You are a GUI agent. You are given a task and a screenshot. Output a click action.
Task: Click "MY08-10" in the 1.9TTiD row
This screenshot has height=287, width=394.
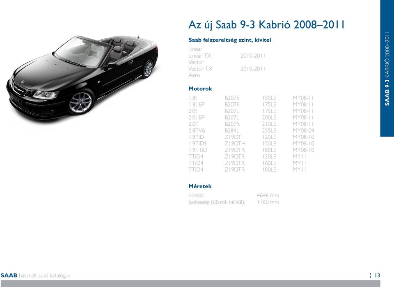point(303,150)
